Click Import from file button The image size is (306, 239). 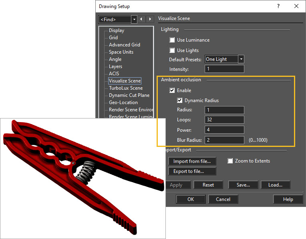192,161
